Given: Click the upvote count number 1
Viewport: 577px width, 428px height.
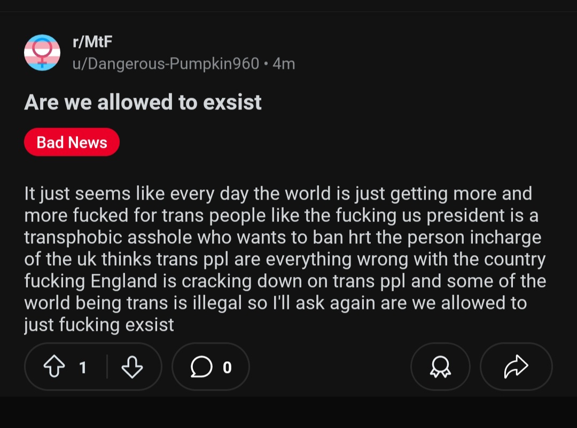Looking at the screenshot, I should point(82,367).
